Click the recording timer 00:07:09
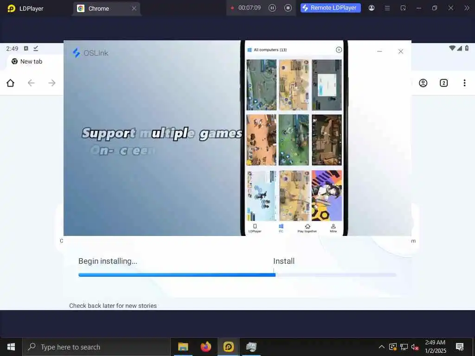Image resolution: width=475 pixels, height=356 pixels. click(x=249, y=8)
